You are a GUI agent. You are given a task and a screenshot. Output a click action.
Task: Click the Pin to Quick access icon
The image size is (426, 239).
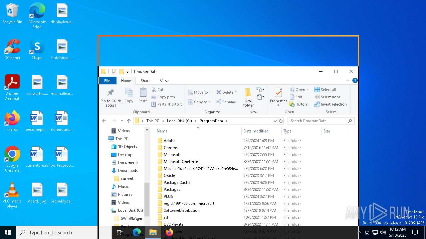point(111,93)
